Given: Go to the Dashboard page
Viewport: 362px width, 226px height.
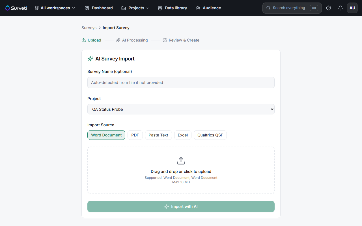Looking at the screenshot, I should pyautogui.click(x=99, y=8).
